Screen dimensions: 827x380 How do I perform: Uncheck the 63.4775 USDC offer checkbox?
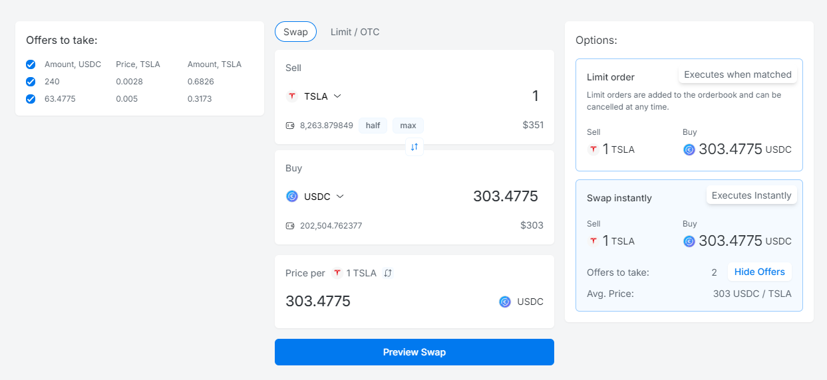point(31,99)
